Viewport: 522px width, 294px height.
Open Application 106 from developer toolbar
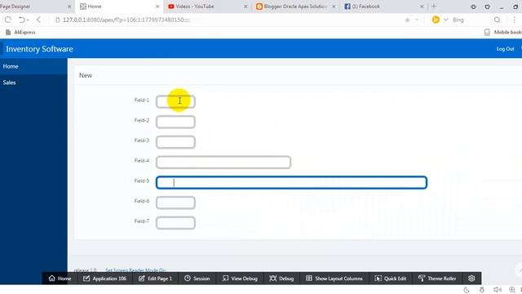click(x=104, y=278)
